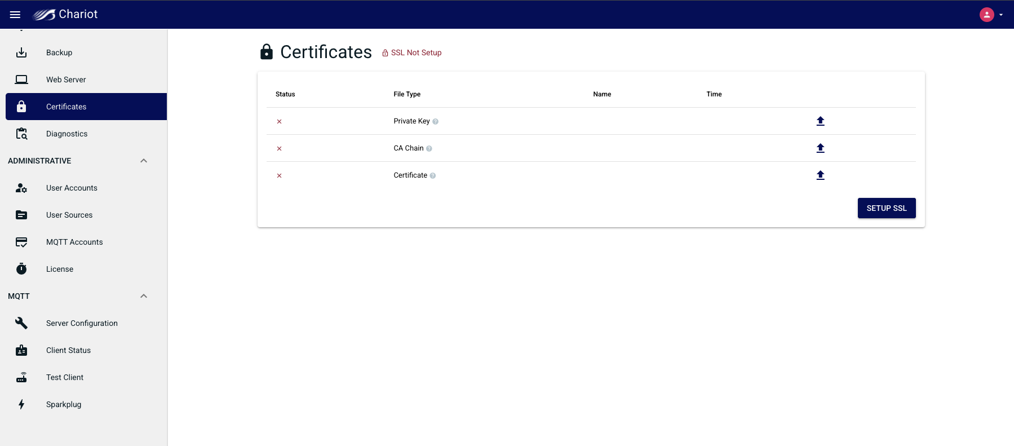The width and height of the screenshot is (1014, 446).
Task: Go to Web Server settings
Action: (66, 80)
